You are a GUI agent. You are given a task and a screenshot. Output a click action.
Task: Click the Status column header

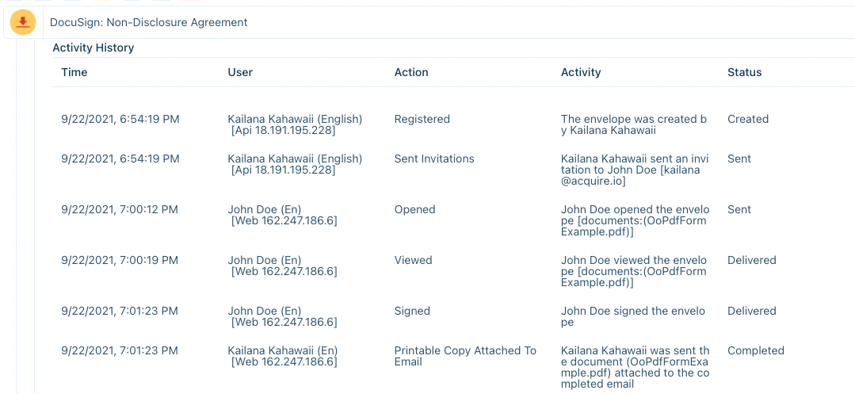pyautogui.click(x=744, y=72)
